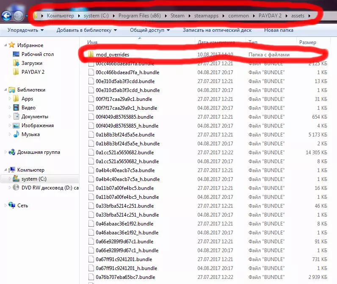
Task: Click PAYDAY 2 favorite folder icon
Action: (16, 72)
